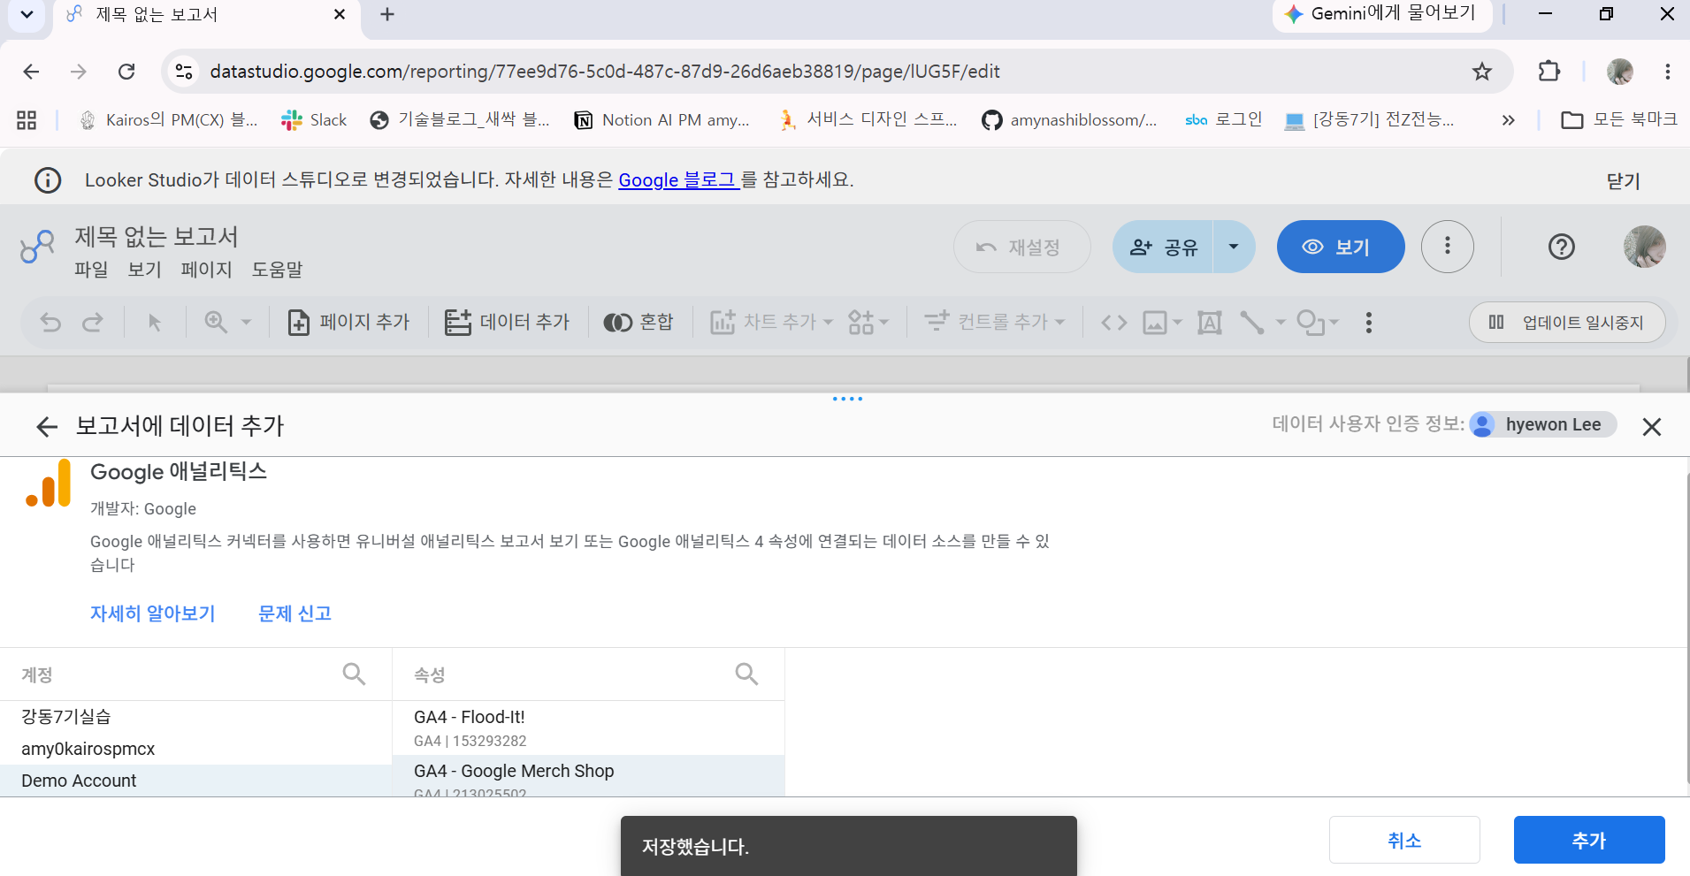This screenshot has width=1690, height=876.
Task: Open the image insert dropdown
Action: (1162, 323)
